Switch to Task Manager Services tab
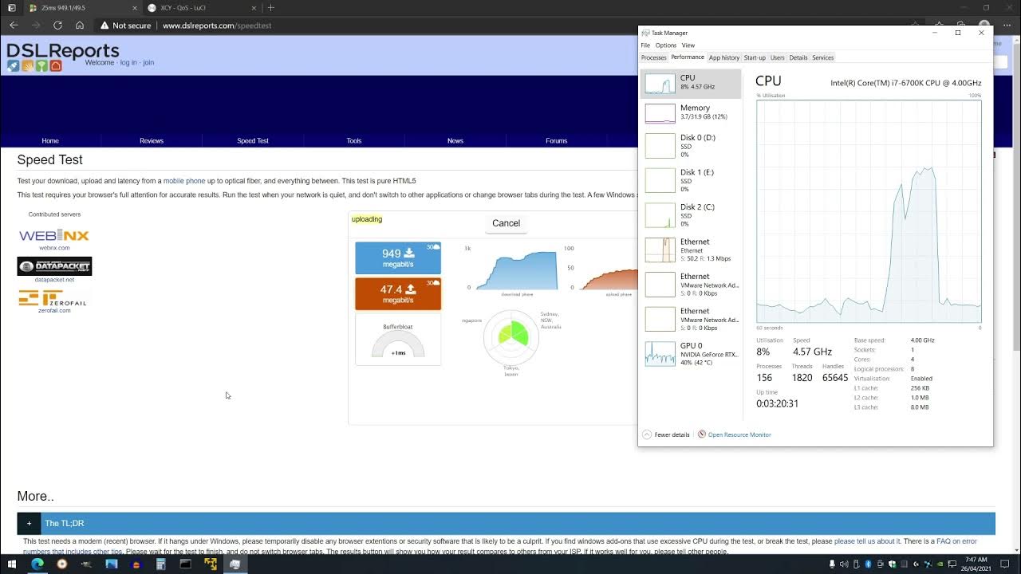1021x574 pixels. (x=823, y=57)
